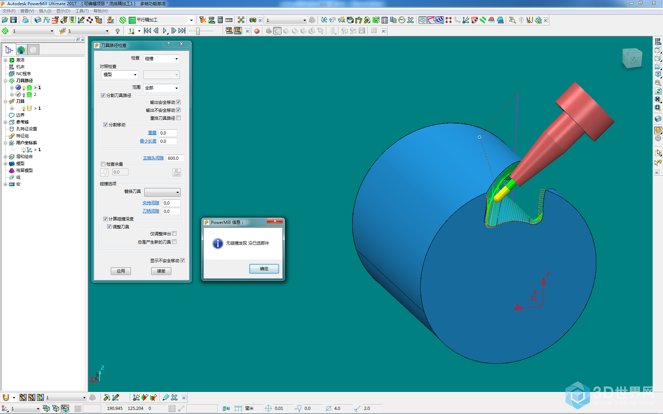Enable the 仅调整伸出 checkbox
This screenshot has height=414, width=663.
[174, 234]
